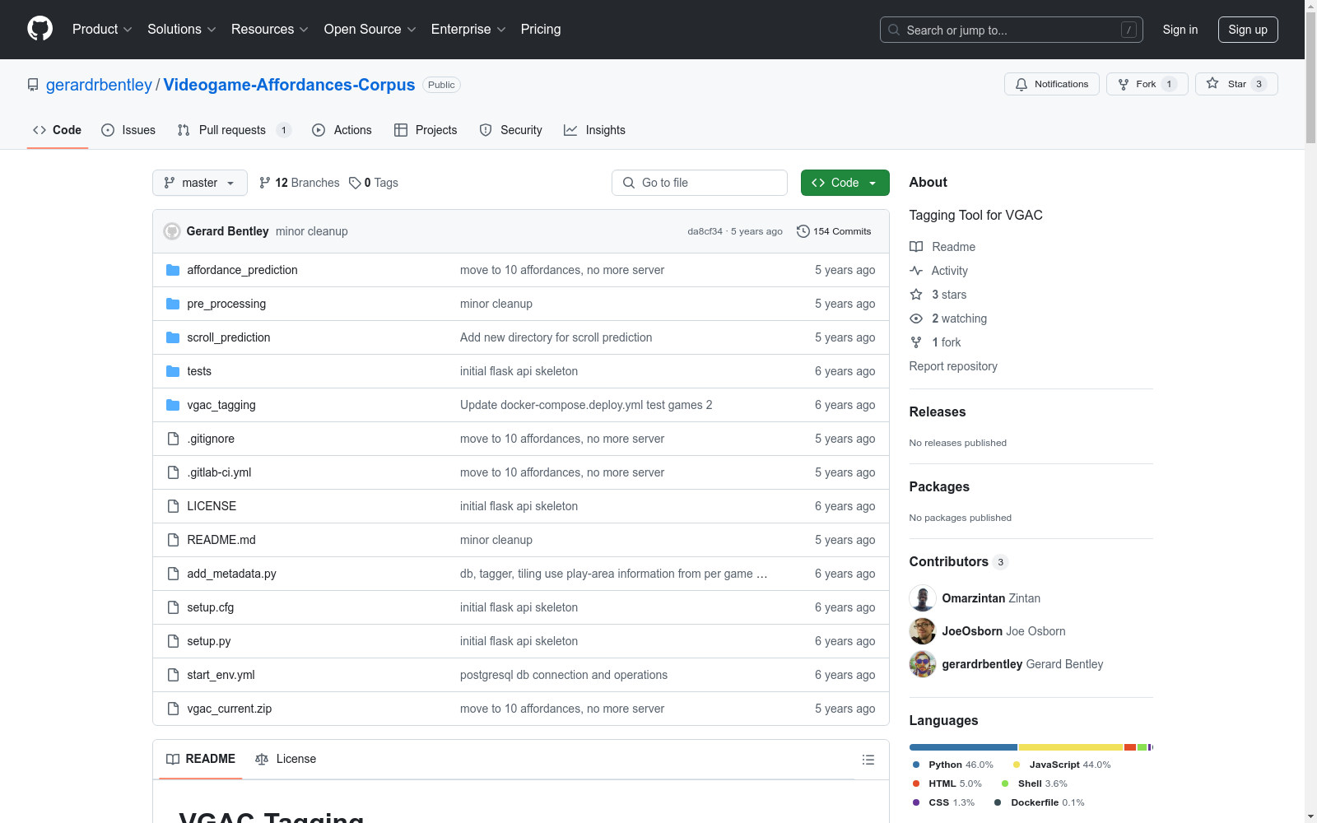This screenshot has width=1317, height=823.
Task: Open Omarzintan contributor avatar
Action: pyautogui.click(x=922, y=598)
